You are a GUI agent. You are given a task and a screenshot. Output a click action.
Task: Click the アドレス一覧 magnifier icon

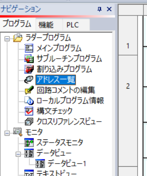point(29,80)
